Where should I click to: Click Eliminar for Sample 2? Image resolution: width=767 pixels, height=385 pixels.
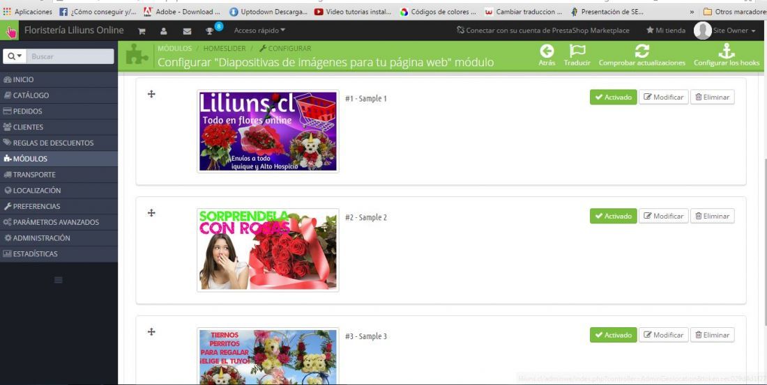[712, 216]
